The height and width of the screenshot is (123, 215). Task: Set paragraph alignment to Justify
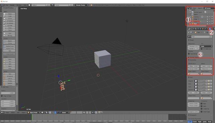205,122
